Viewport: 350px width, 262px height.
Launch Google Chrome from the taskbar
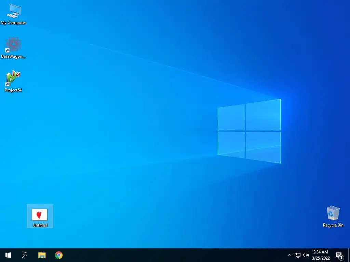[x=59, y=255]
